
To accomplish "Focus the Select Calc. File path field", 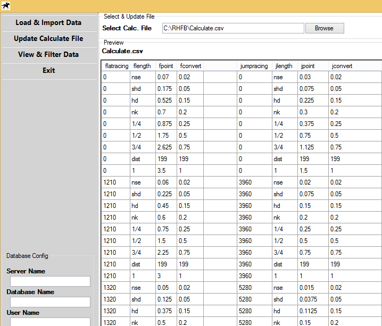I will (232, 28).
